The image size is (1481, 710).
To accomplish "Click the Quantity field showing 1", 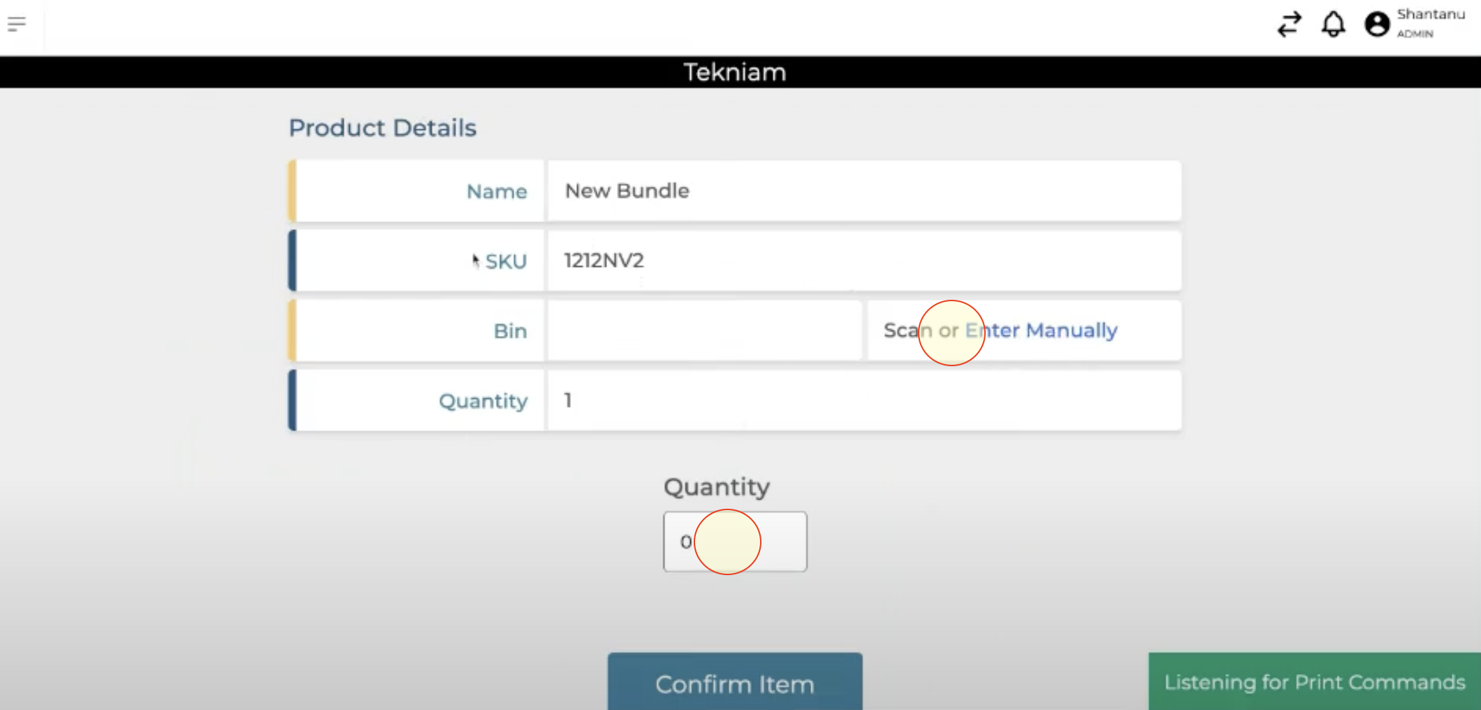I will pos(863,400).
